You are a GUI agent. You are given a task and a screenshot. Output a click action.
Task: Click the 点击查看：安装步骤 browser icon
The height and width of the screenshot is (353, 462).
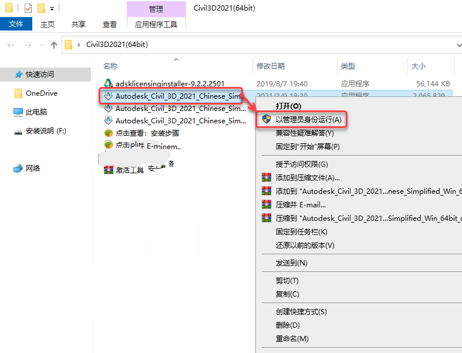[x=109, y=133]
